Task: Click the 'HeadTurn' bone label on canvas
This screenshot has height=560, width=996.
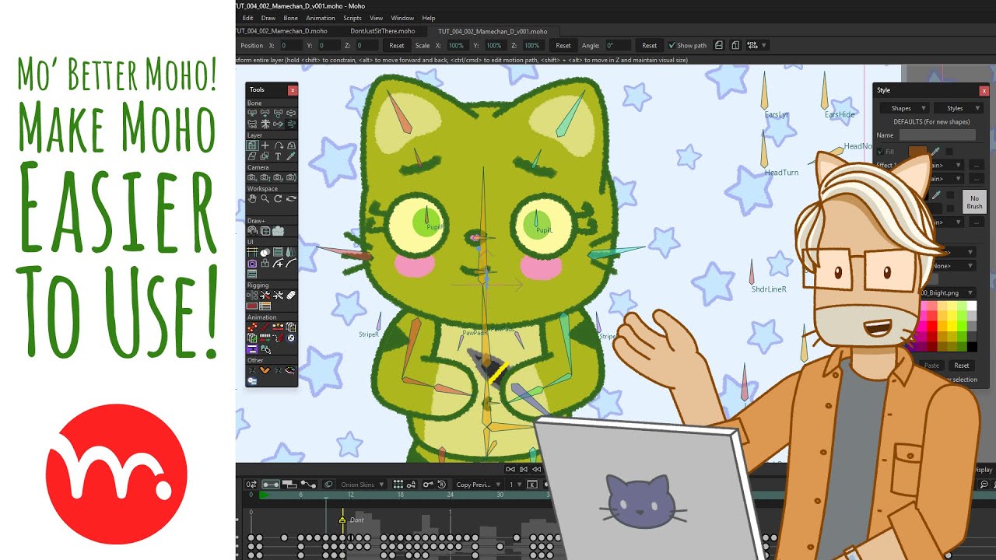Action: [781, 173]
